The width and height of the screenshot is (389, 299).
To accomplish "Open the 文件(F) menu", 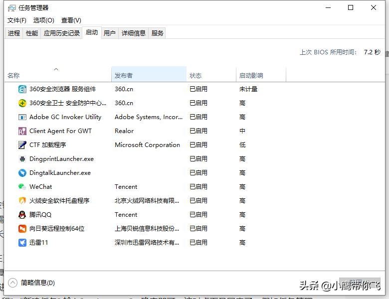I will (17, 20).
